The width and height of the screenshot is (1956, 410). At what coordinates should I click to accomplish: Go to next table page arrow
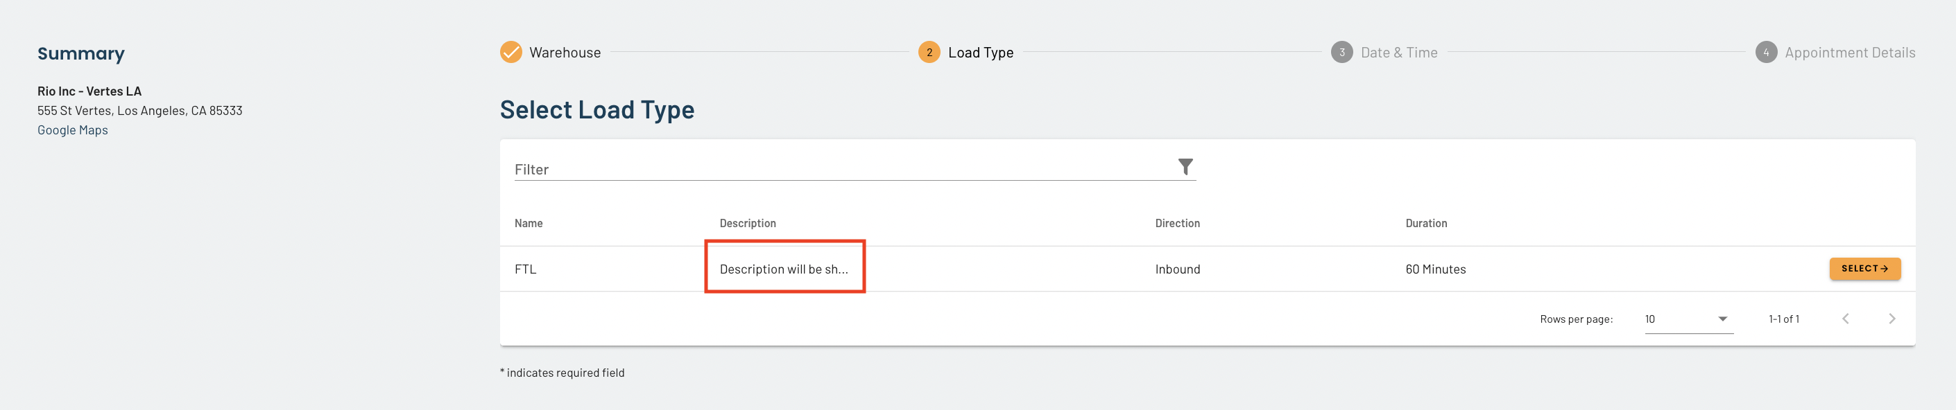point(1892,319)
